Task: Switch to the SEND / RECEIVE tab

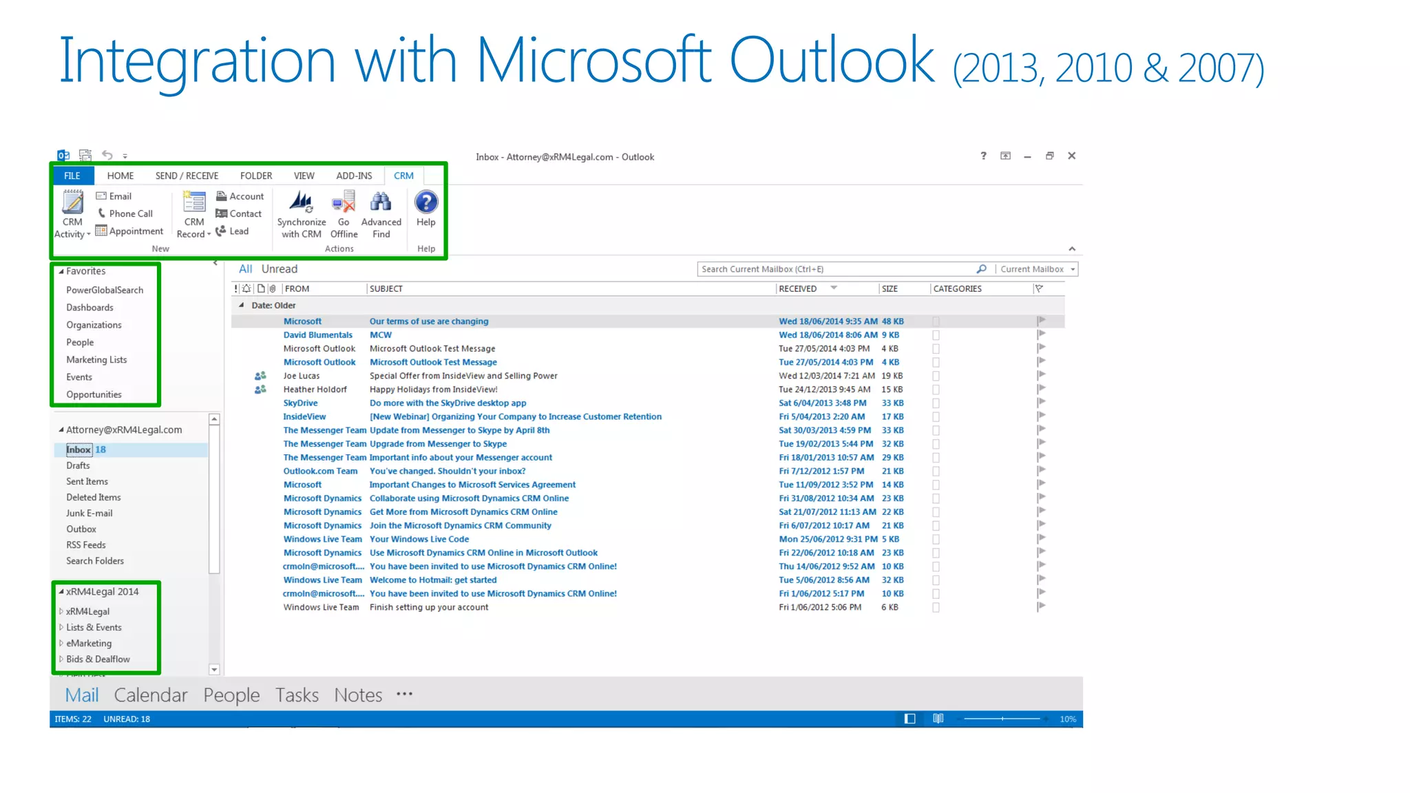Action: (187, 176)
